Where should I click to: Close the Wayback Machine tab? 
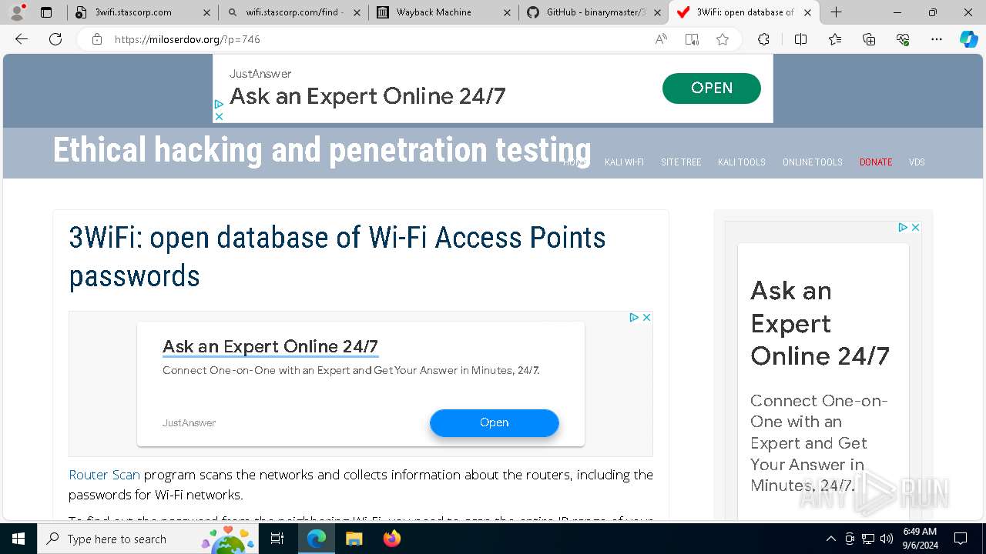506,12
